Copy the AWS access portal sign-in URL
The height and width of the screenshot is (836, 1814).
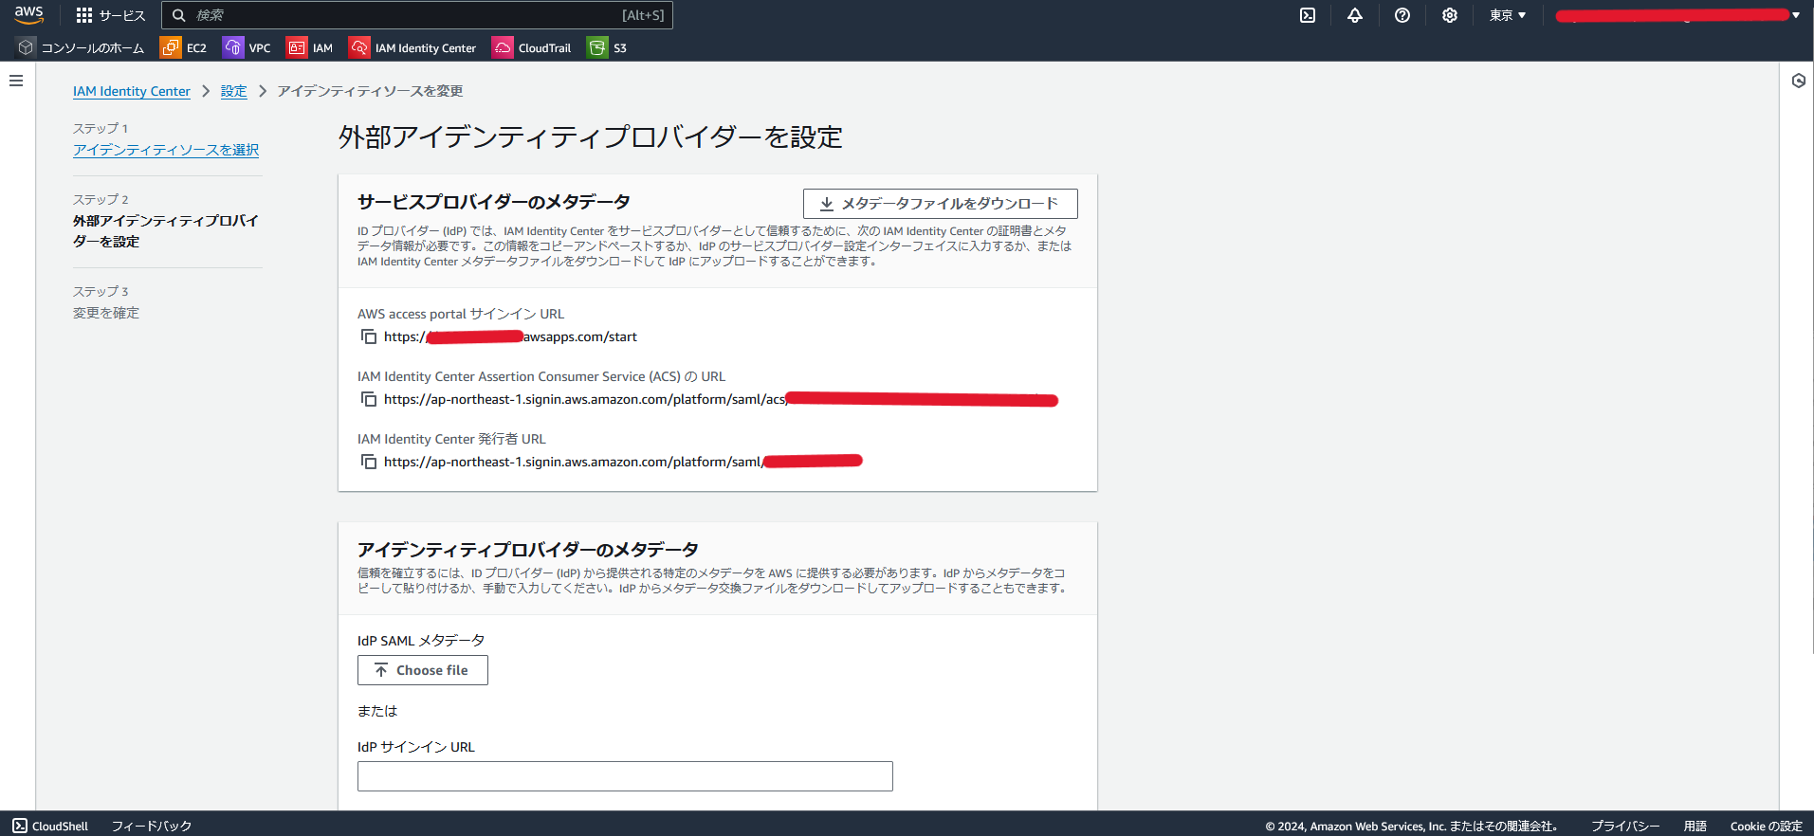369,336
